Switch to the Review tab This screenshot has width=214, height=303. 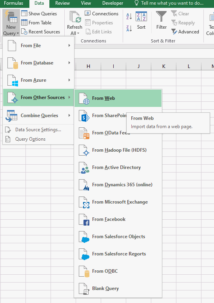[x=62, y=3]
